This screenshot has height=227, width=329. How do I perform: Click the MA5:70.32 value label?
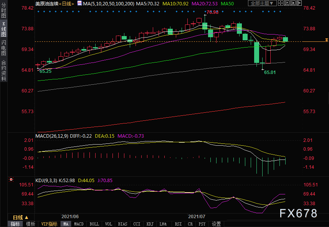coord(148,3)
